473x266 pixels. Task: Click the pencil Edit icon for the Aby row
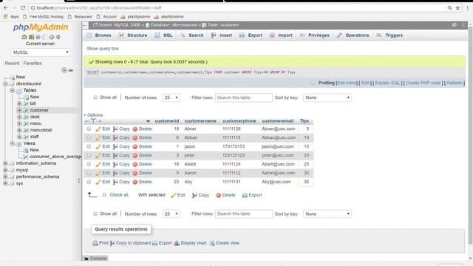(x=98, y=183)
